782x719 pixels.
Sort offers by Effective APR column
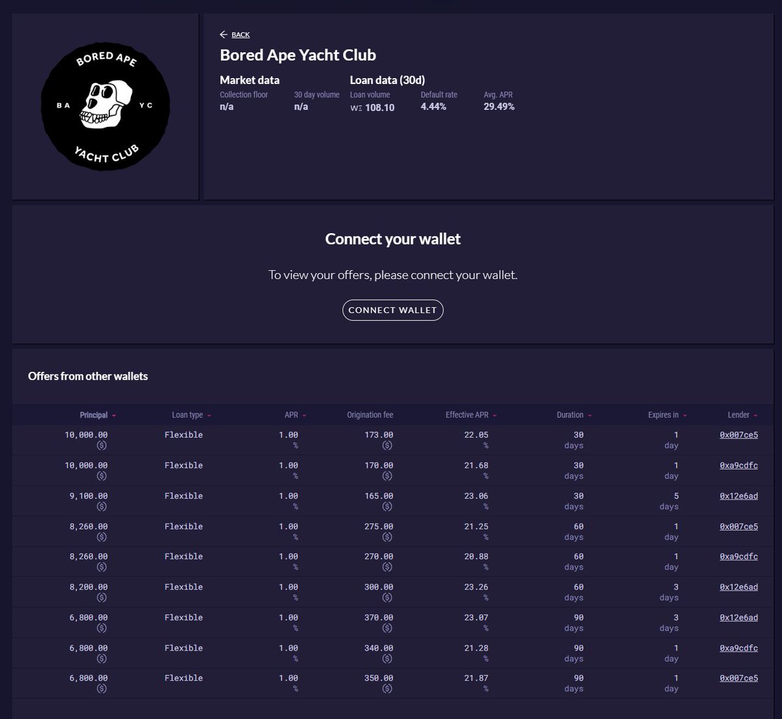[x=471, y=415]
